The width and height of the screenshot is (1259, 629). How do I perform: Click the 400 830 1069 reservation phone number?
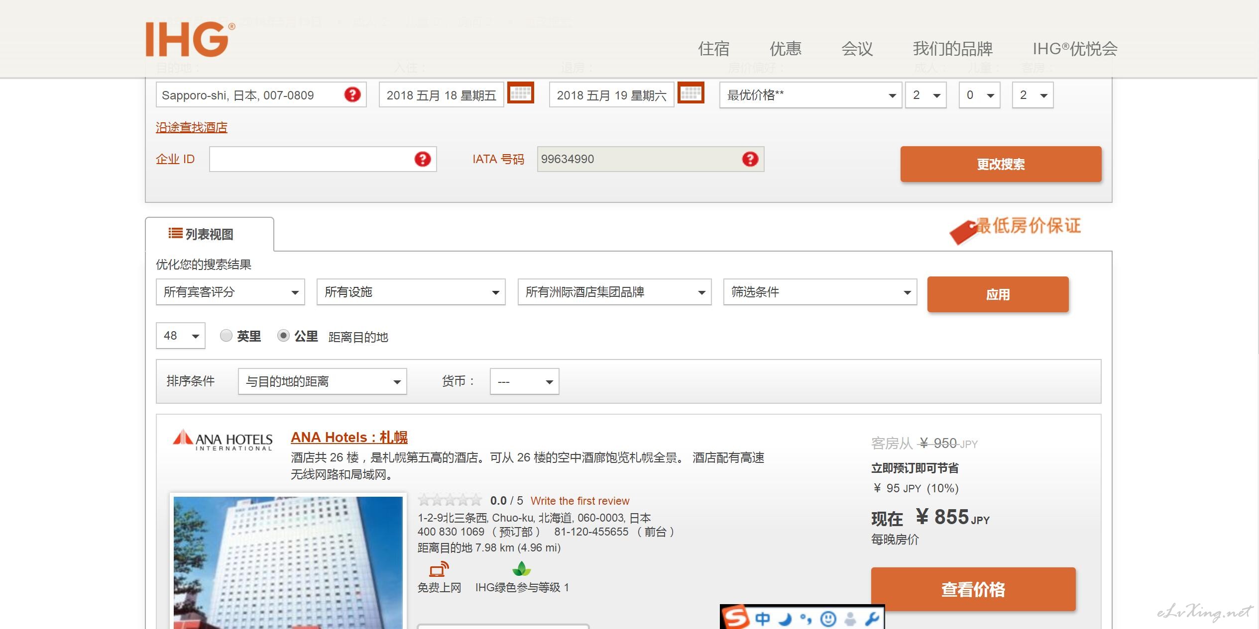click(451, 532)
